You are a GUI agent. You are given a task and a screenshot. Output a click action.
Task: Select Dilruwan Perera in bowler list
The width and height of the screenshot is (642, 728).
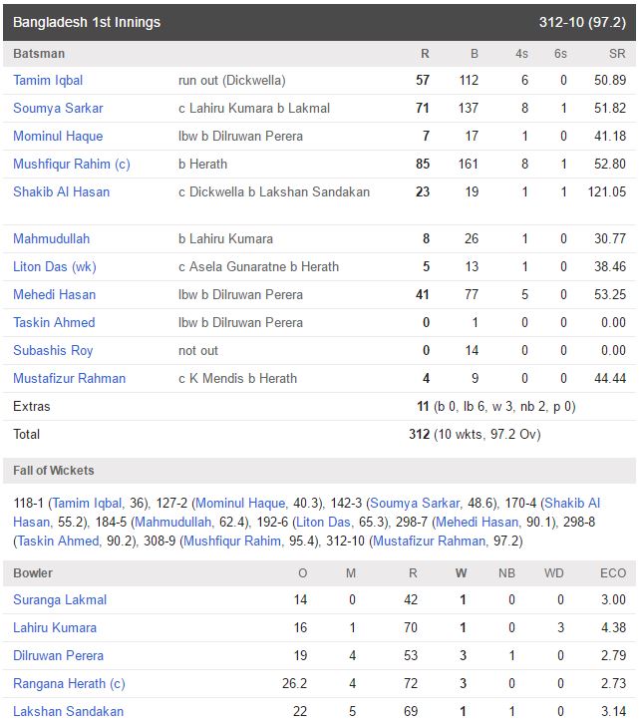point(58,655)
